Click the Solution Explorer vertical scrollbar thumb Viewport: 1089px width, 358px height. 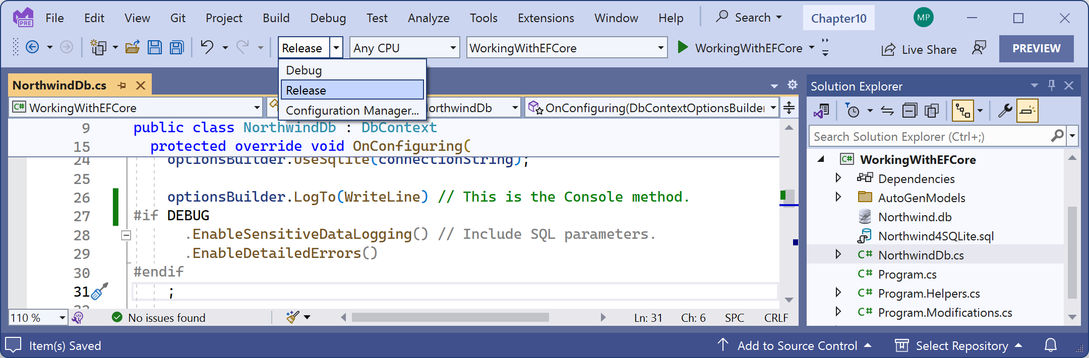point(1072,252)
